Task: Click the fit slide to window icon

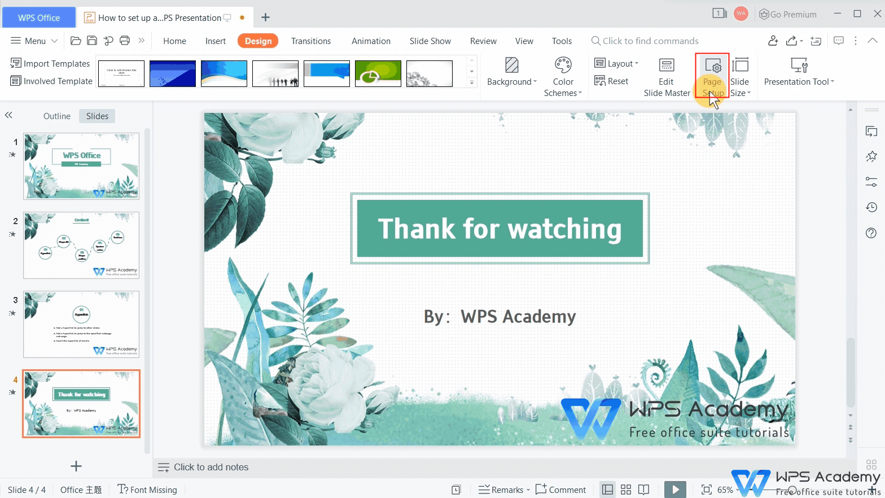Action: click(706, 490)
